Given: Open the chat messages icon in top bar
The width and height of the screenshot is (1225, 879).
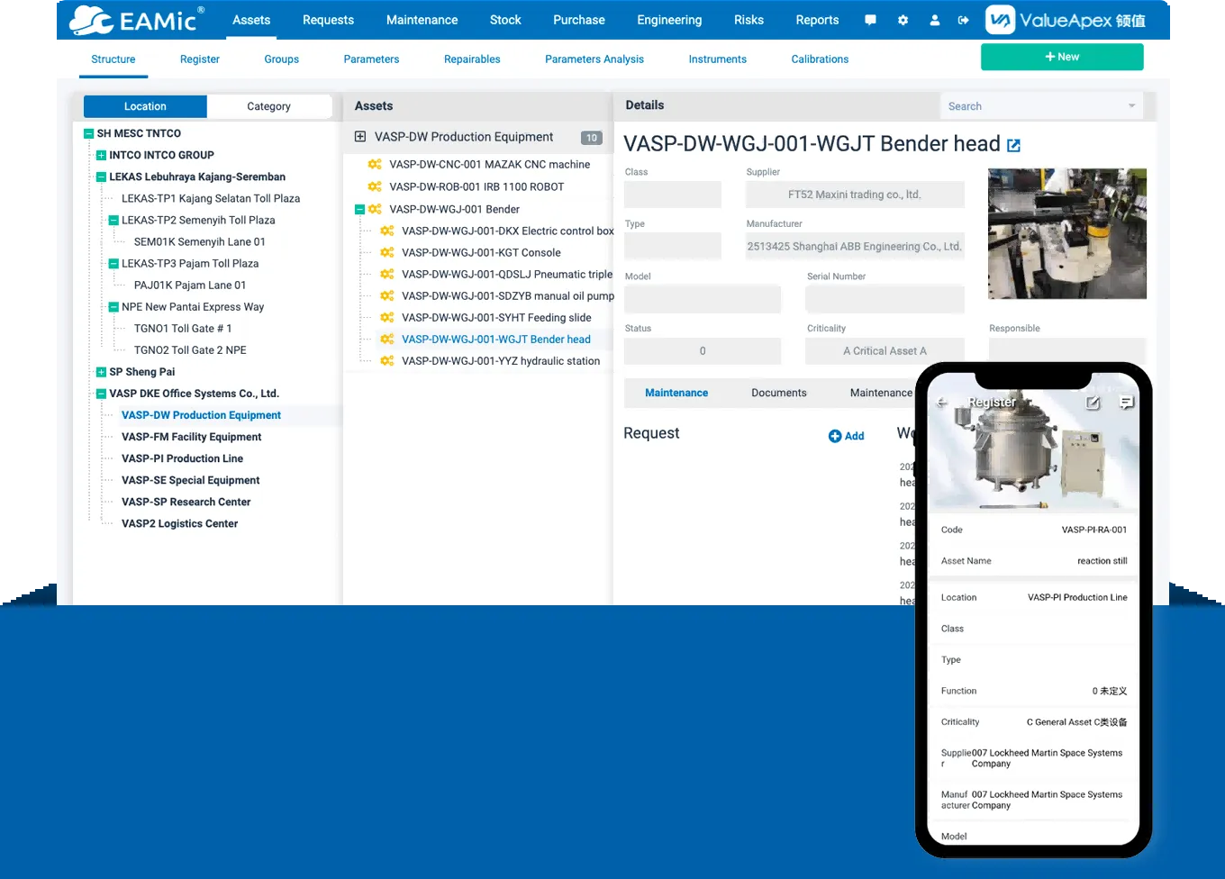Looking at the screenshot, I should coord(870,20).
